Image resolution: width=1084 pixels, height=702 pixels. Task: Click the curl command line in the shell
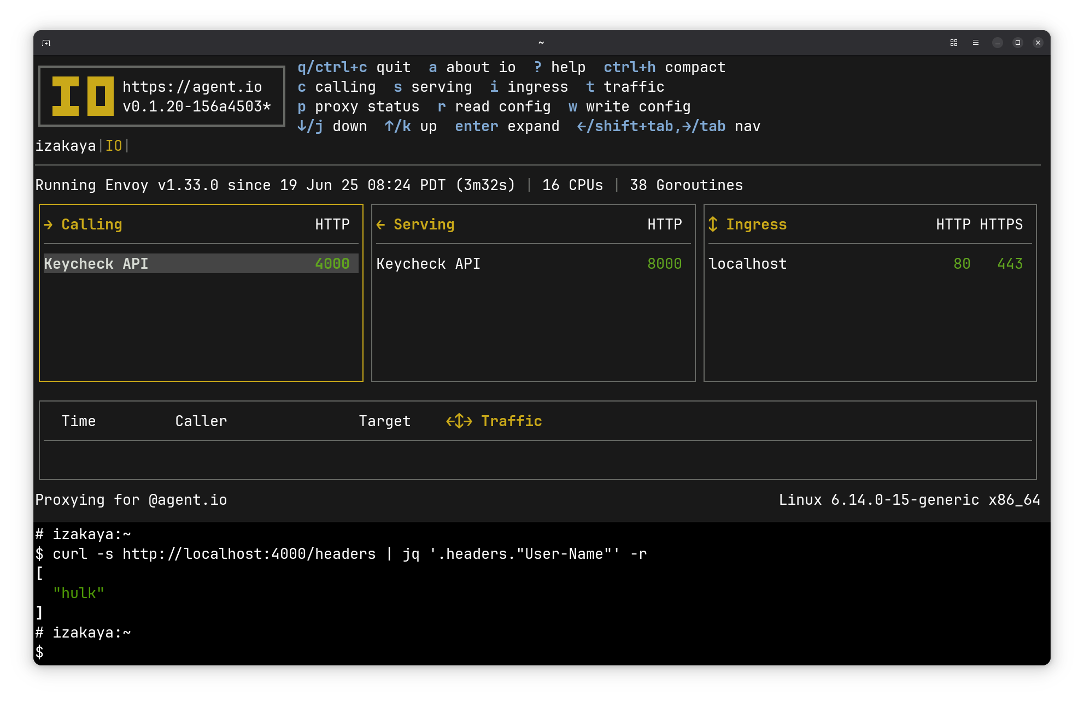coord(341,554)
